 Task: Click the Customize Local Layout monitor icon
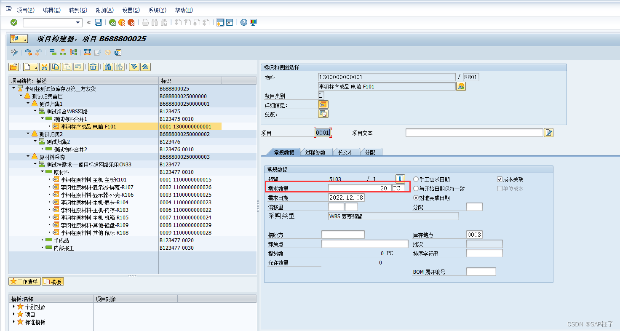coord(253,22)
